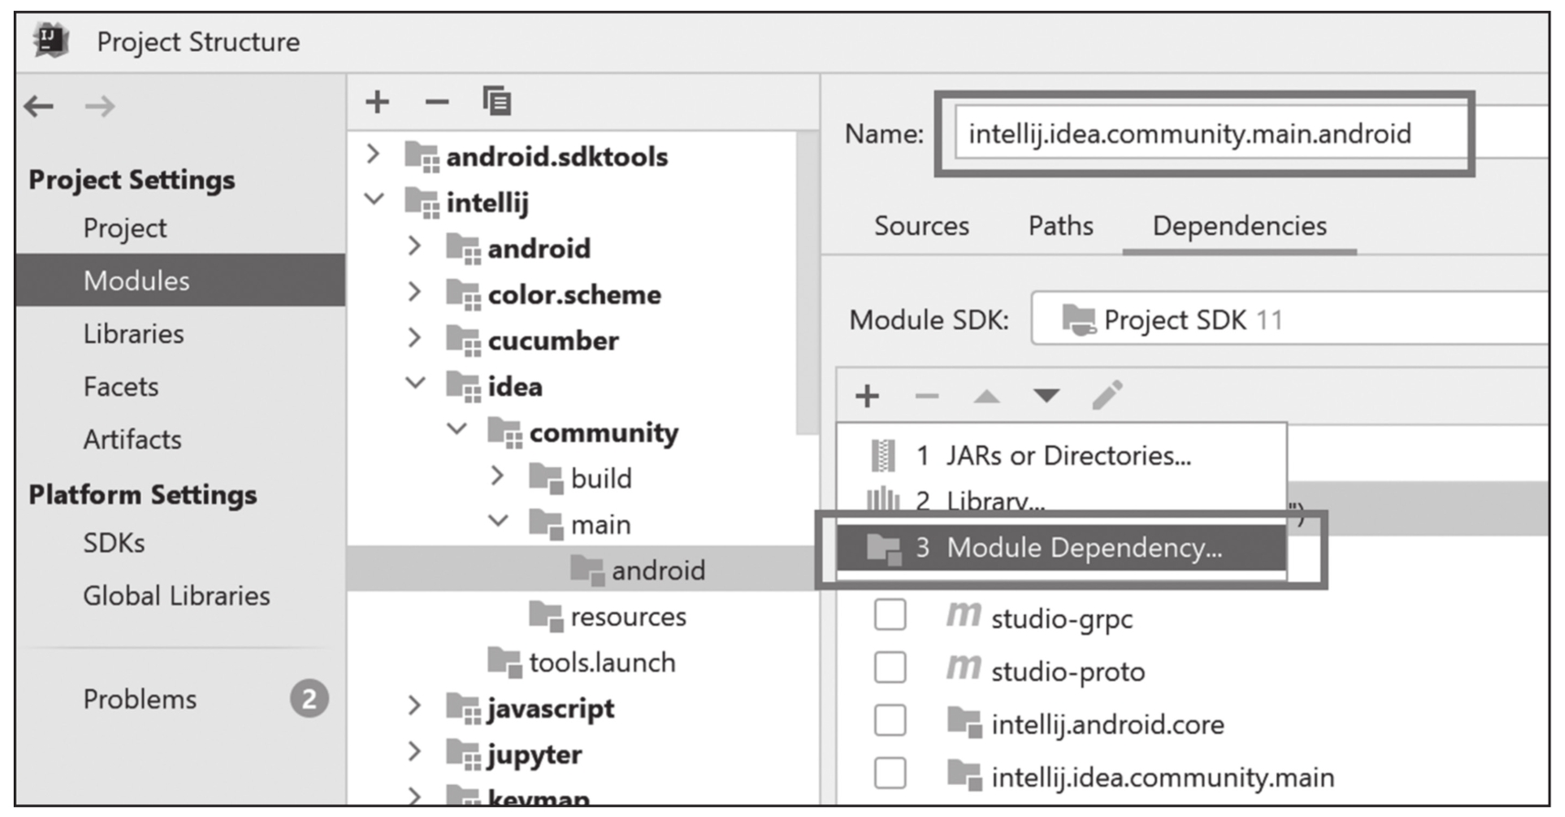1565x817 pixels.
Task: Select the build tree item
Action: [x=580, y=477]
